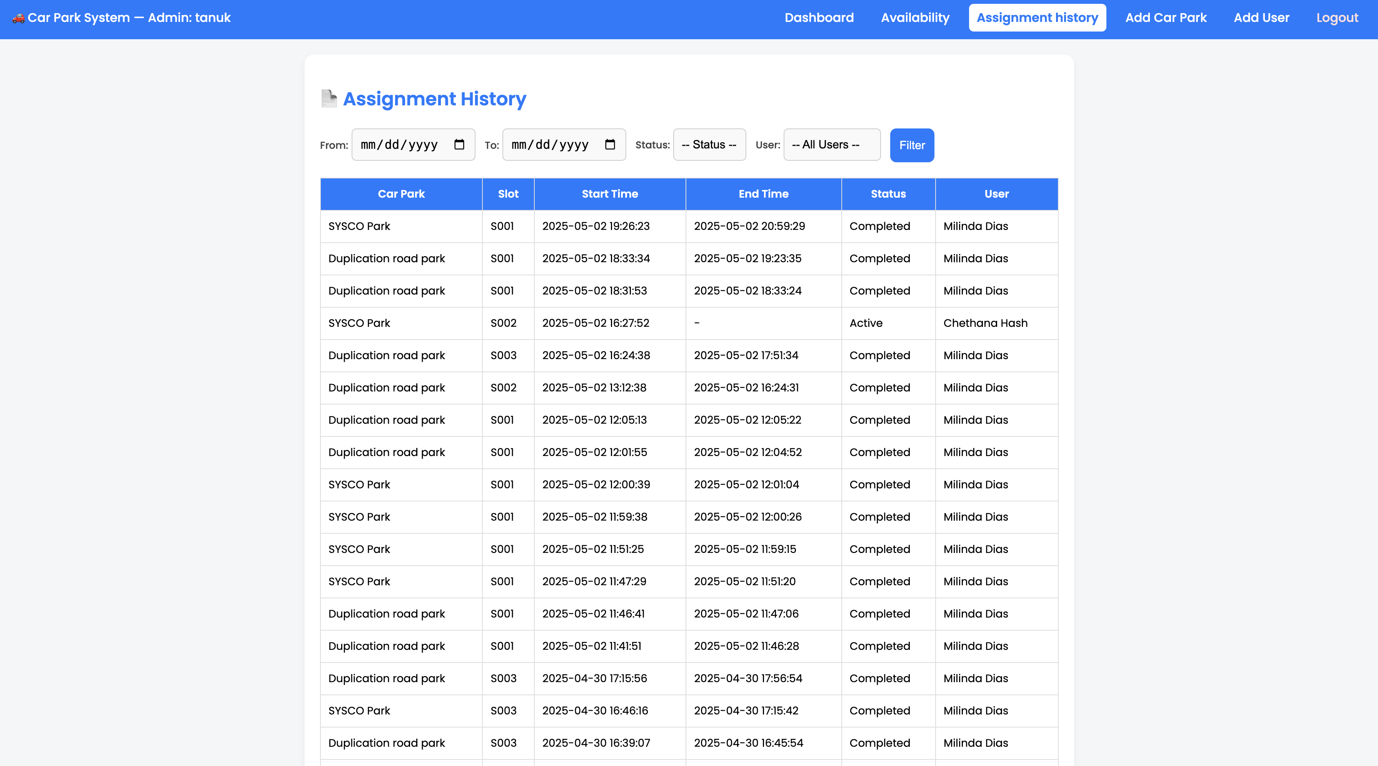Click the Status: filter label
This screenshot has width=1378, height=766.
click(652, 145)
